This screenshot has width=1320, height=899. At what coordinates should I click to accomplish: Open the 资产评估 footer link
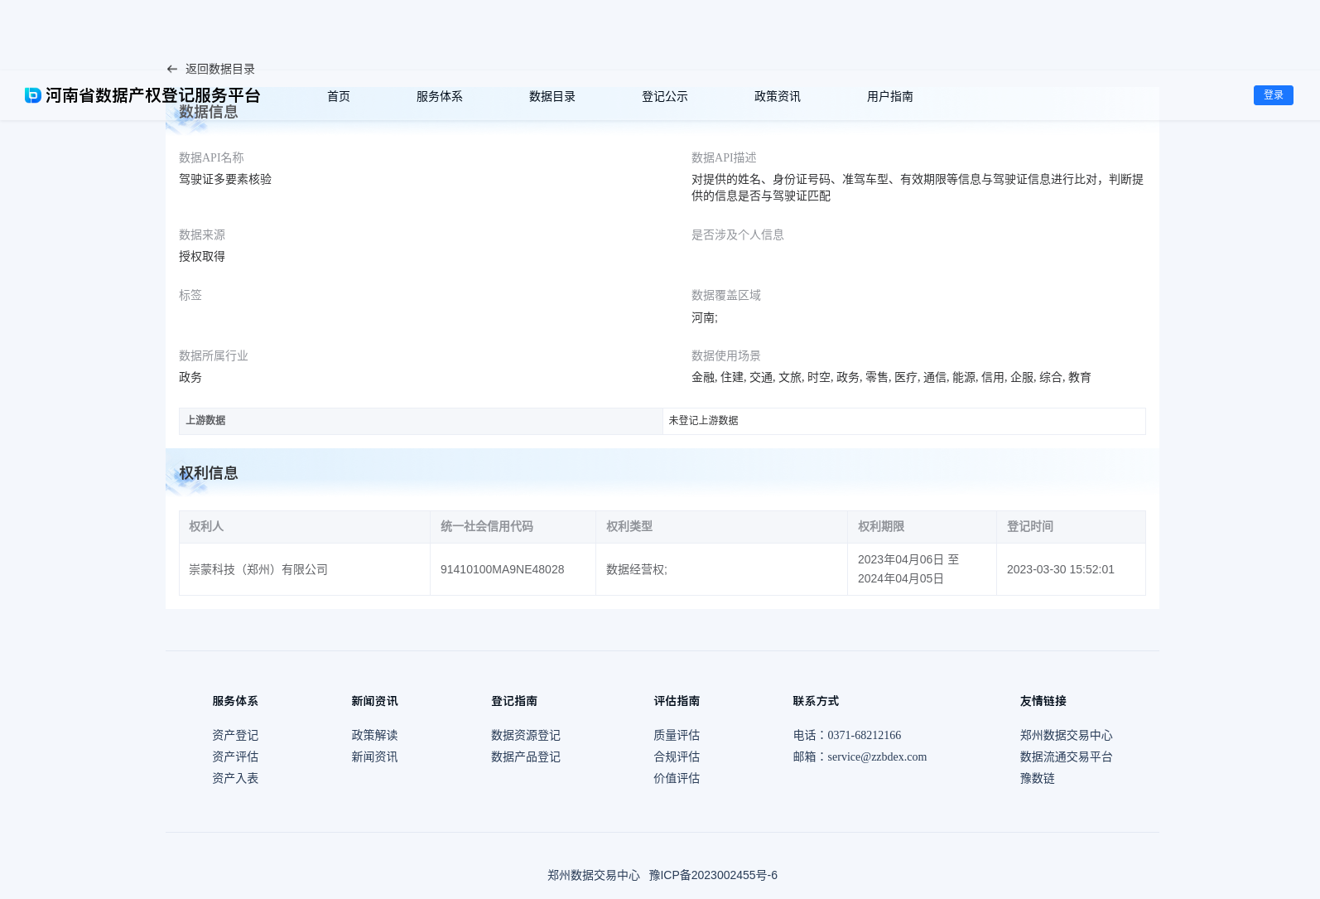pos(235,756)
